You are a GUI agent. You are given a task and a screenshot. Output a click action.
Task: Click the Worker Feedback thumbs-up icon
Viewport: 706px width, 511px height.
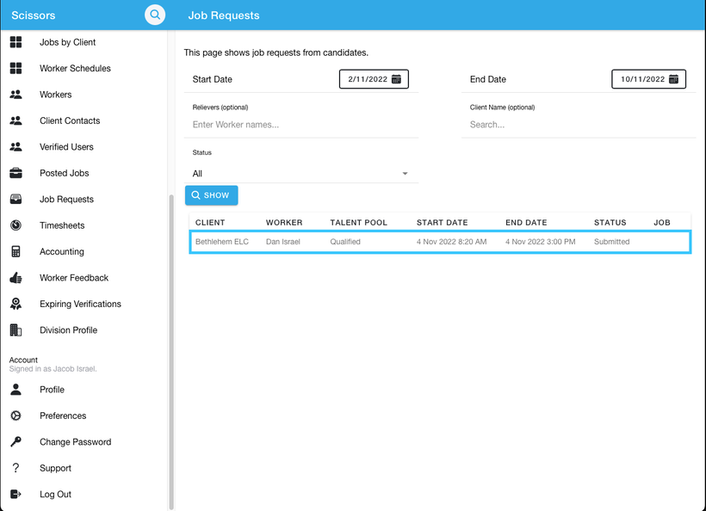click(x=15, y=278)
